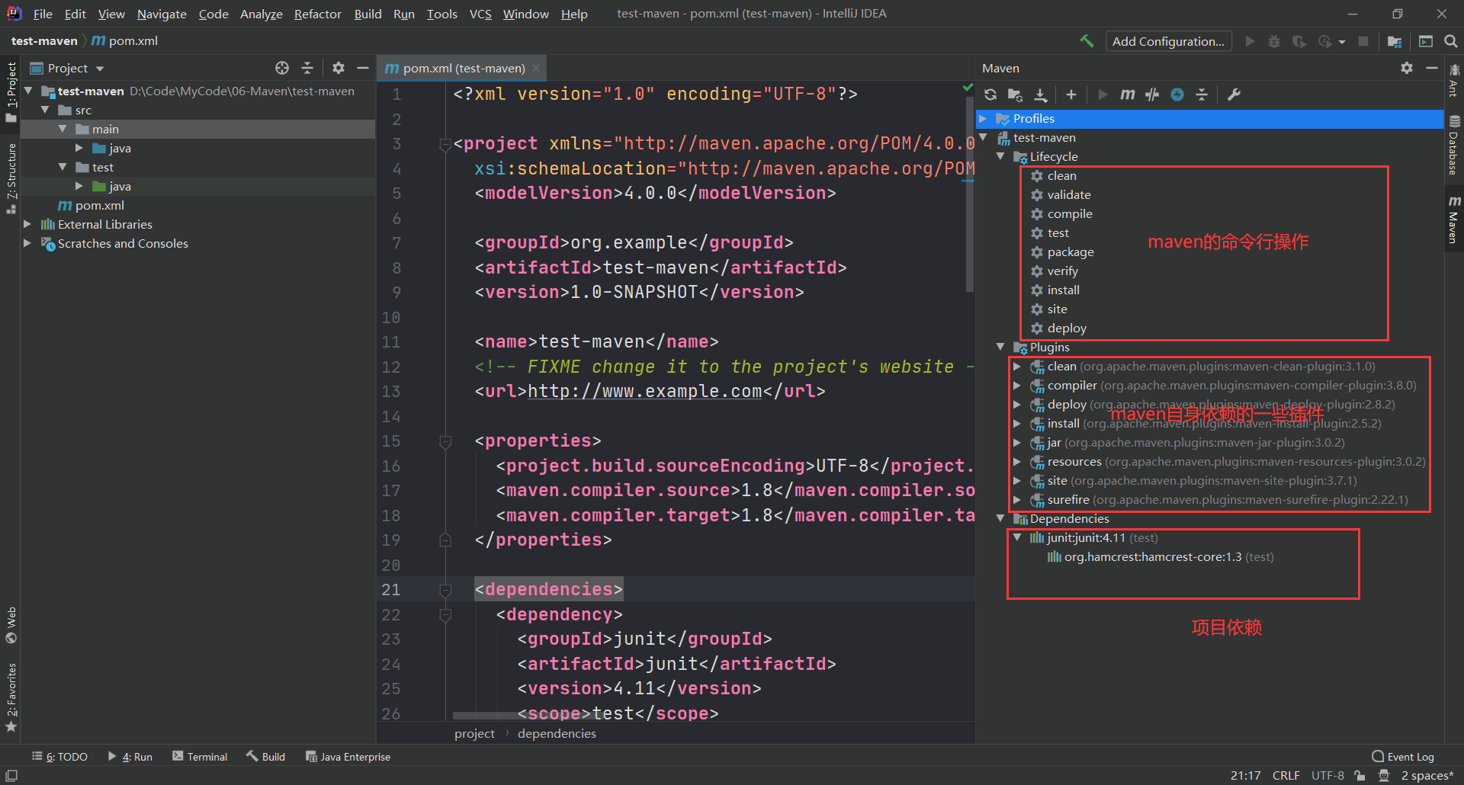Open the Navigate menu
Viewport: 1464px width, 785px height.
point(162,14)
